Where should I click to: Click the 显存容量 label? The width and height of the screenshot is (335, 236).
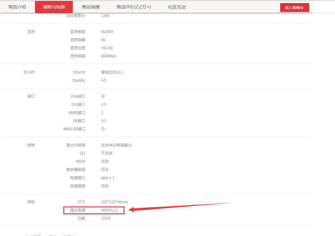coord(78,40)
